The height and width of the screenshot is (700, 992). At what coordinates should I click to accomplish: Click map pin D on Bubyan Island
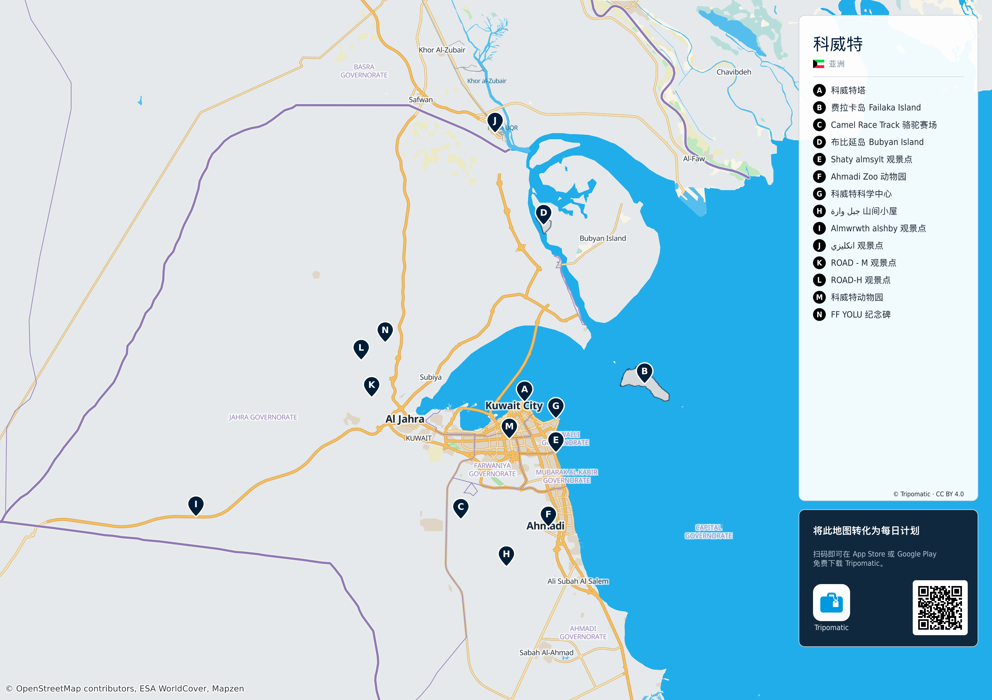(x=544, y=214)
